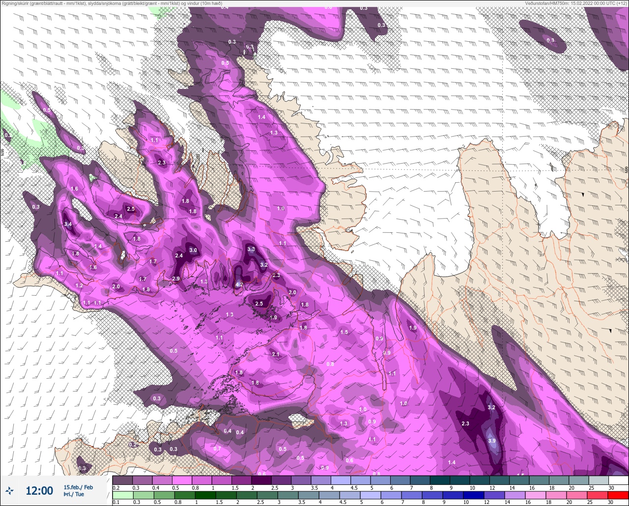
Task: Click the pale green lower-legend swatch labeled 0.1
Action: point(122,495)
